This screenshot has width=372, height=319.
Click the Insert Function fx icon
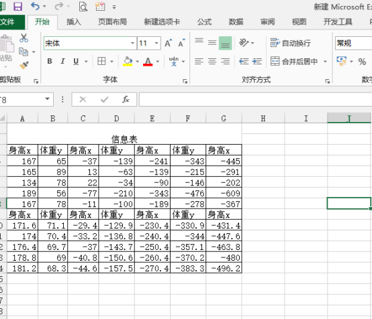(x=126, y=99)
